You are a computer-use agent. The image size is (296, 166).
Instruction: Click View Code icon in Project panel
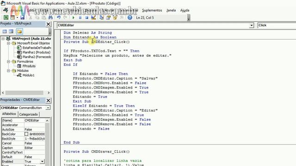pyautogui.click(x=5, y=31)
